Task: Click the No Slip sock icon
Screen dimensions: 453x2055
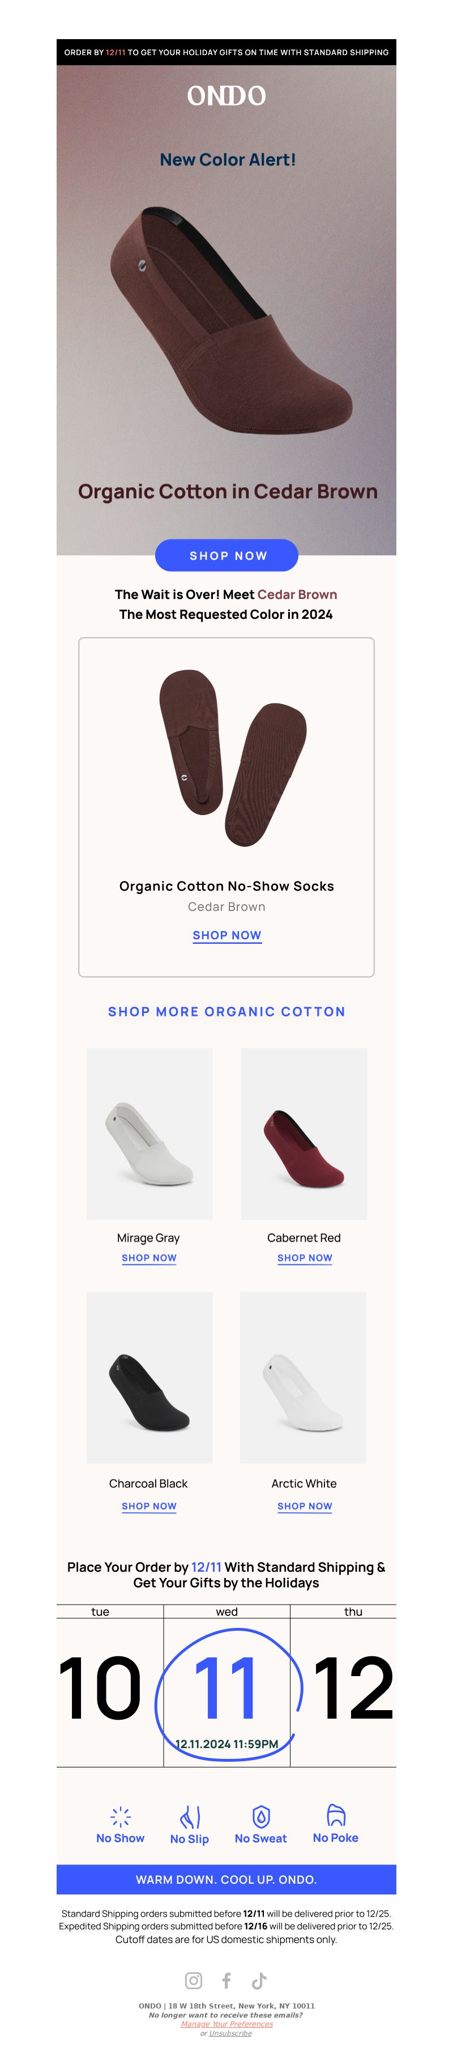Action: point(190,1816)
